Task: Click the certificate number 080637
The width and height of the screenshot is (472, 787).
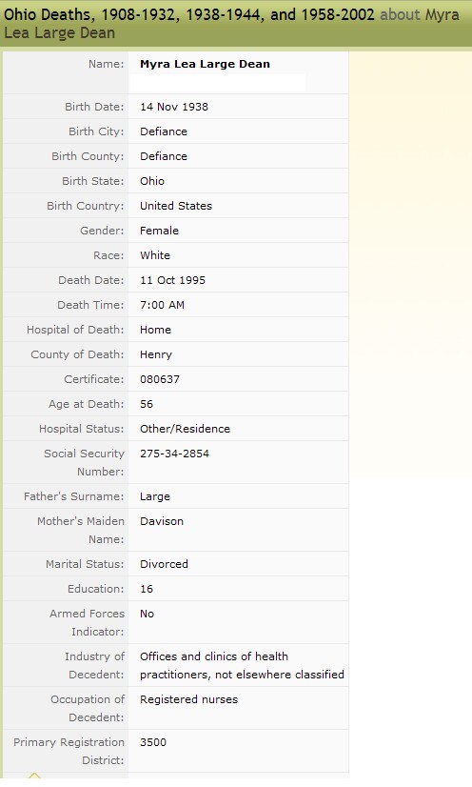Action: tap(159, 379)
